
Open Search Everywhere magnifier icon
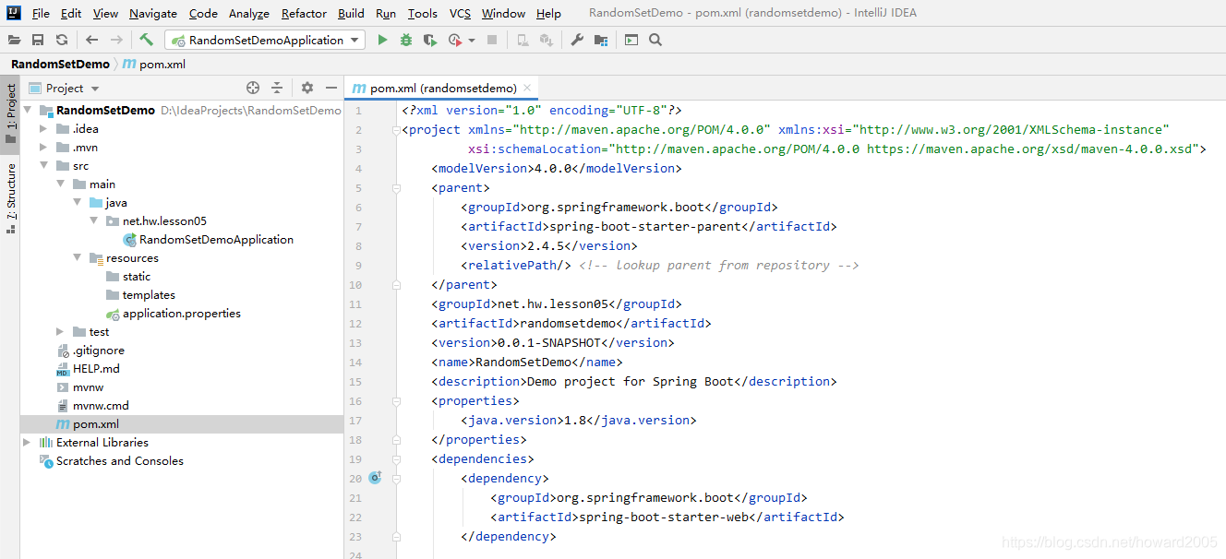655,40
